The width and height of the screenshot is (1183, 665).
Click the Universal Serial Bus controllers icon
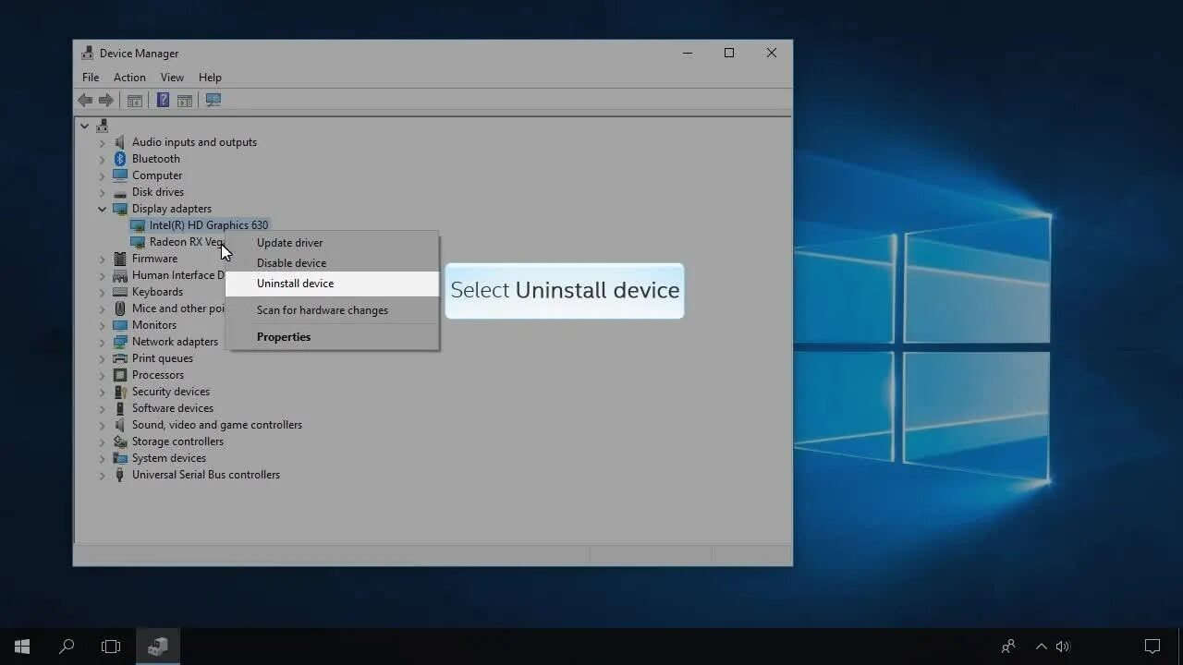click(120, 475)
